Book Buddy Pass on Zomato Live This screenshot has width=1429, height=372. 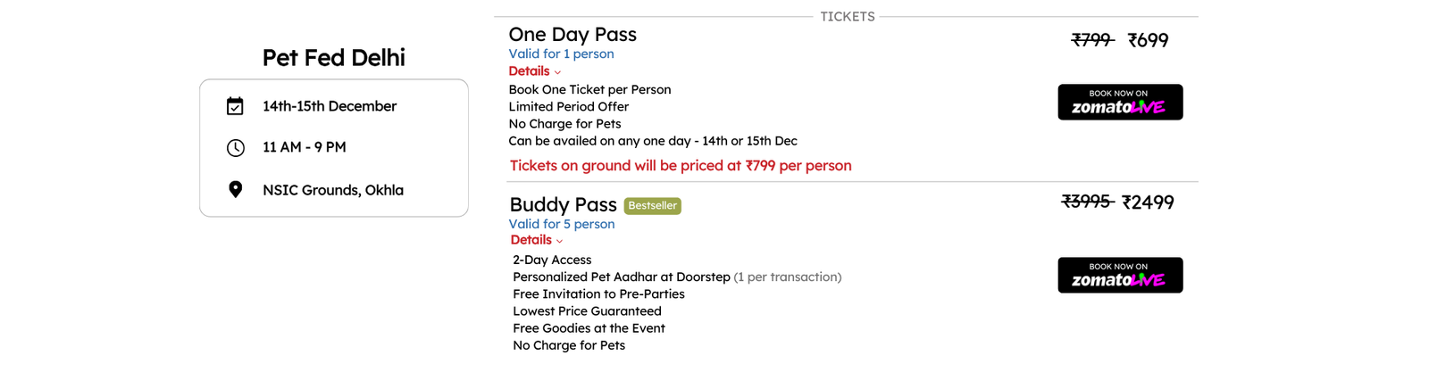1120,276
